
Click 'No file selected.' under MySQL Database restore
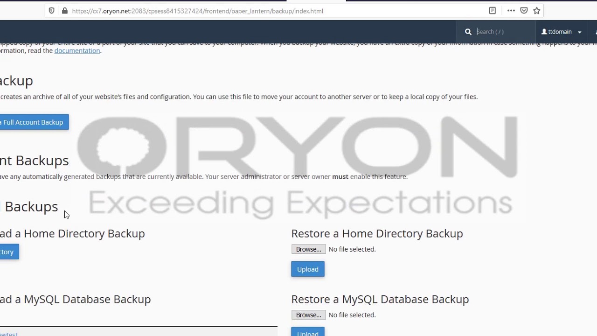352,315
